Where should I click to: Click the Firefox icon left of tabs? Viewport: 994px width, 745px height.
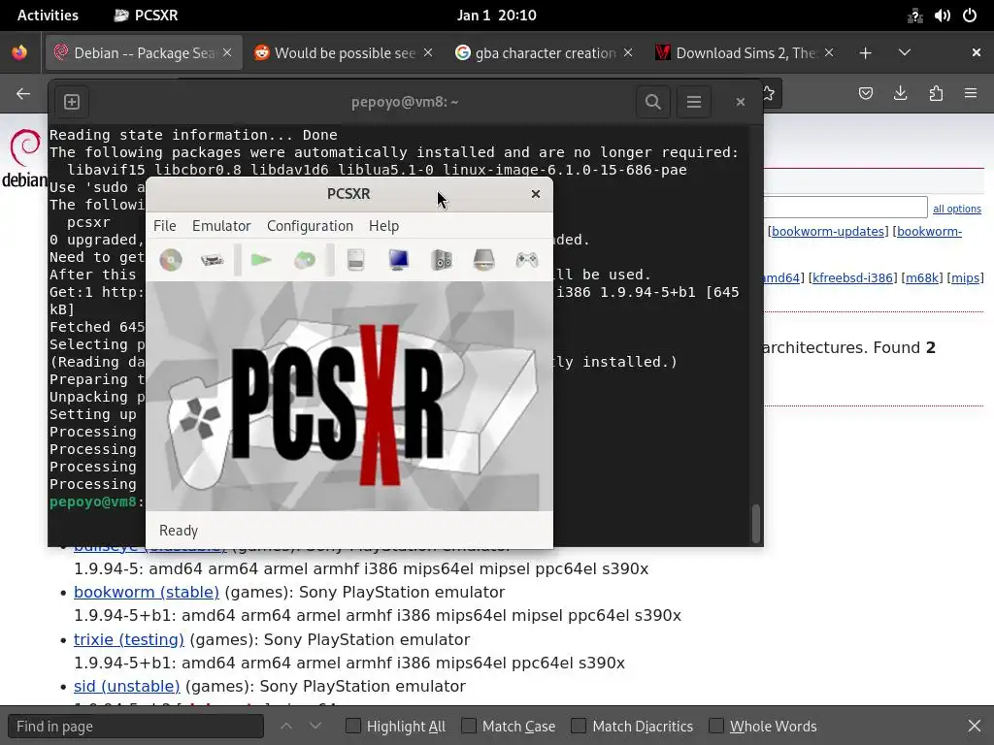19,53
